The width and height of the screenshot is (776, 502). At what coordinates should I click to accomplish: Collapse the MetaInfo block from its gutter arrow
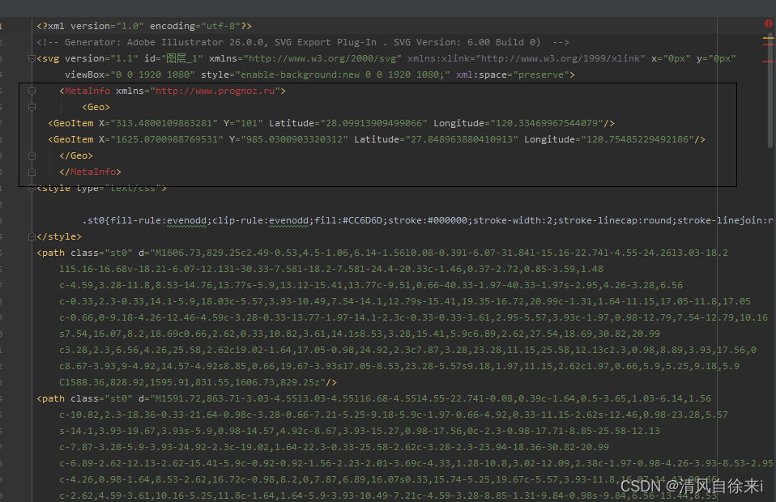(x=32, y=90)
